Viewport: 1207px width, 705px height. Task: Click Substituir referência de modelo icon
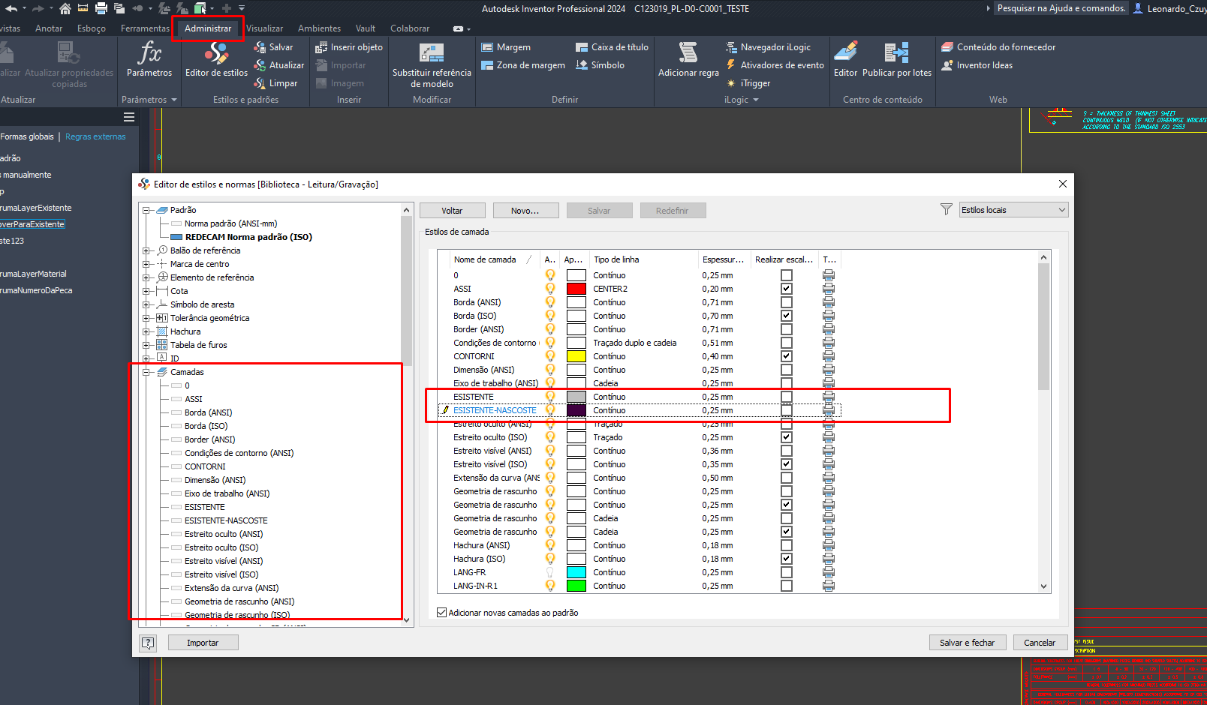click(432, 54)
